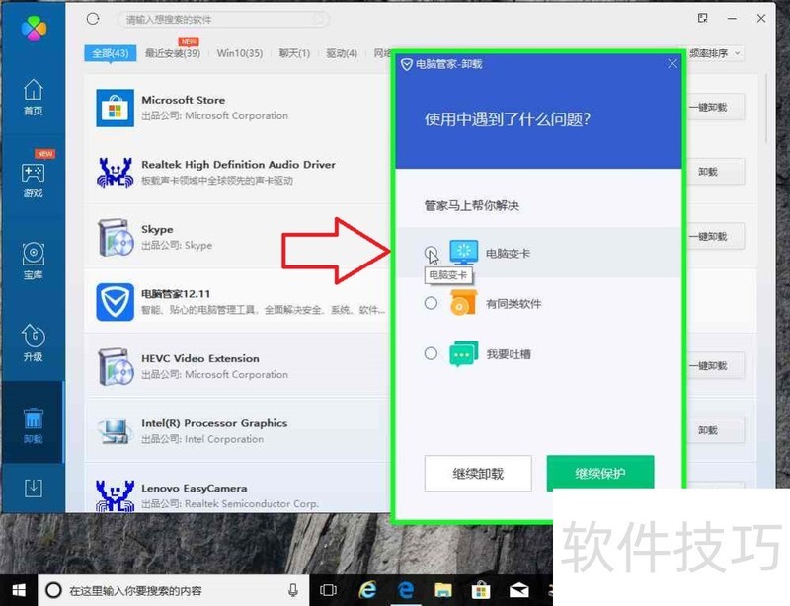Click the Intel Processor Graphics icon
The width and height of the screenshot is (790, 606).
[x=115, y=431]
